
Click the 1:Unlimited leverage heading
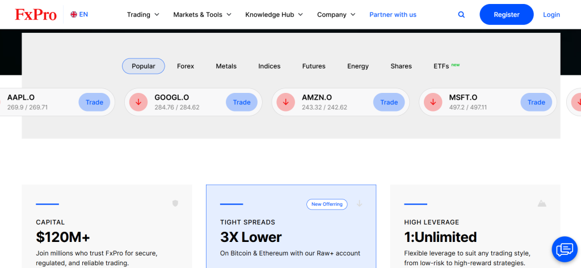click(x=440, y=237)
